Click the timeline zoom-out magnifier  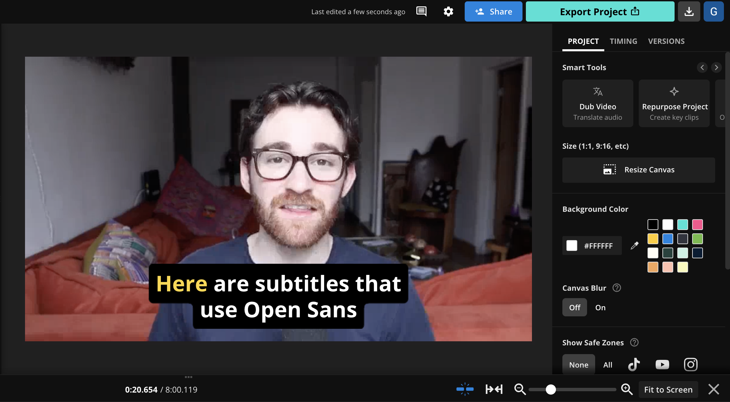[520, 389]
